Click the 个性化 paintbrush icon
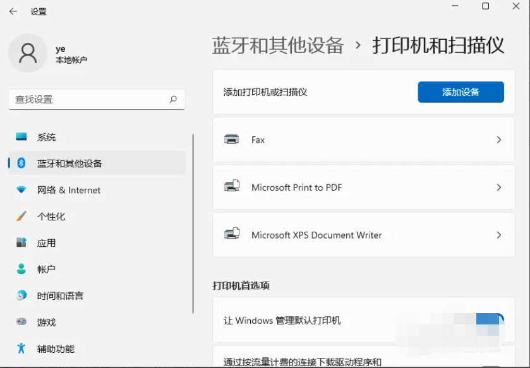Image resolution: width=530 pixels, height=368 pixels. click(x=21, y=217)
